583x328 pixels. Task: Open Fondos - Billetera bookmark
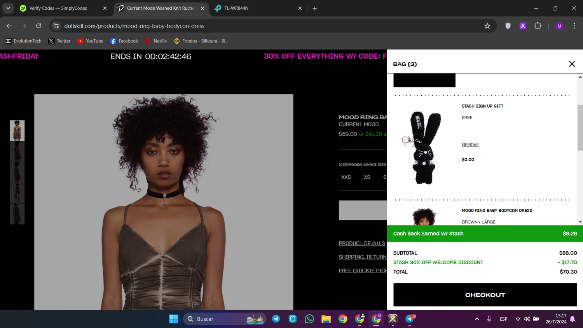(x=201, y=41)
